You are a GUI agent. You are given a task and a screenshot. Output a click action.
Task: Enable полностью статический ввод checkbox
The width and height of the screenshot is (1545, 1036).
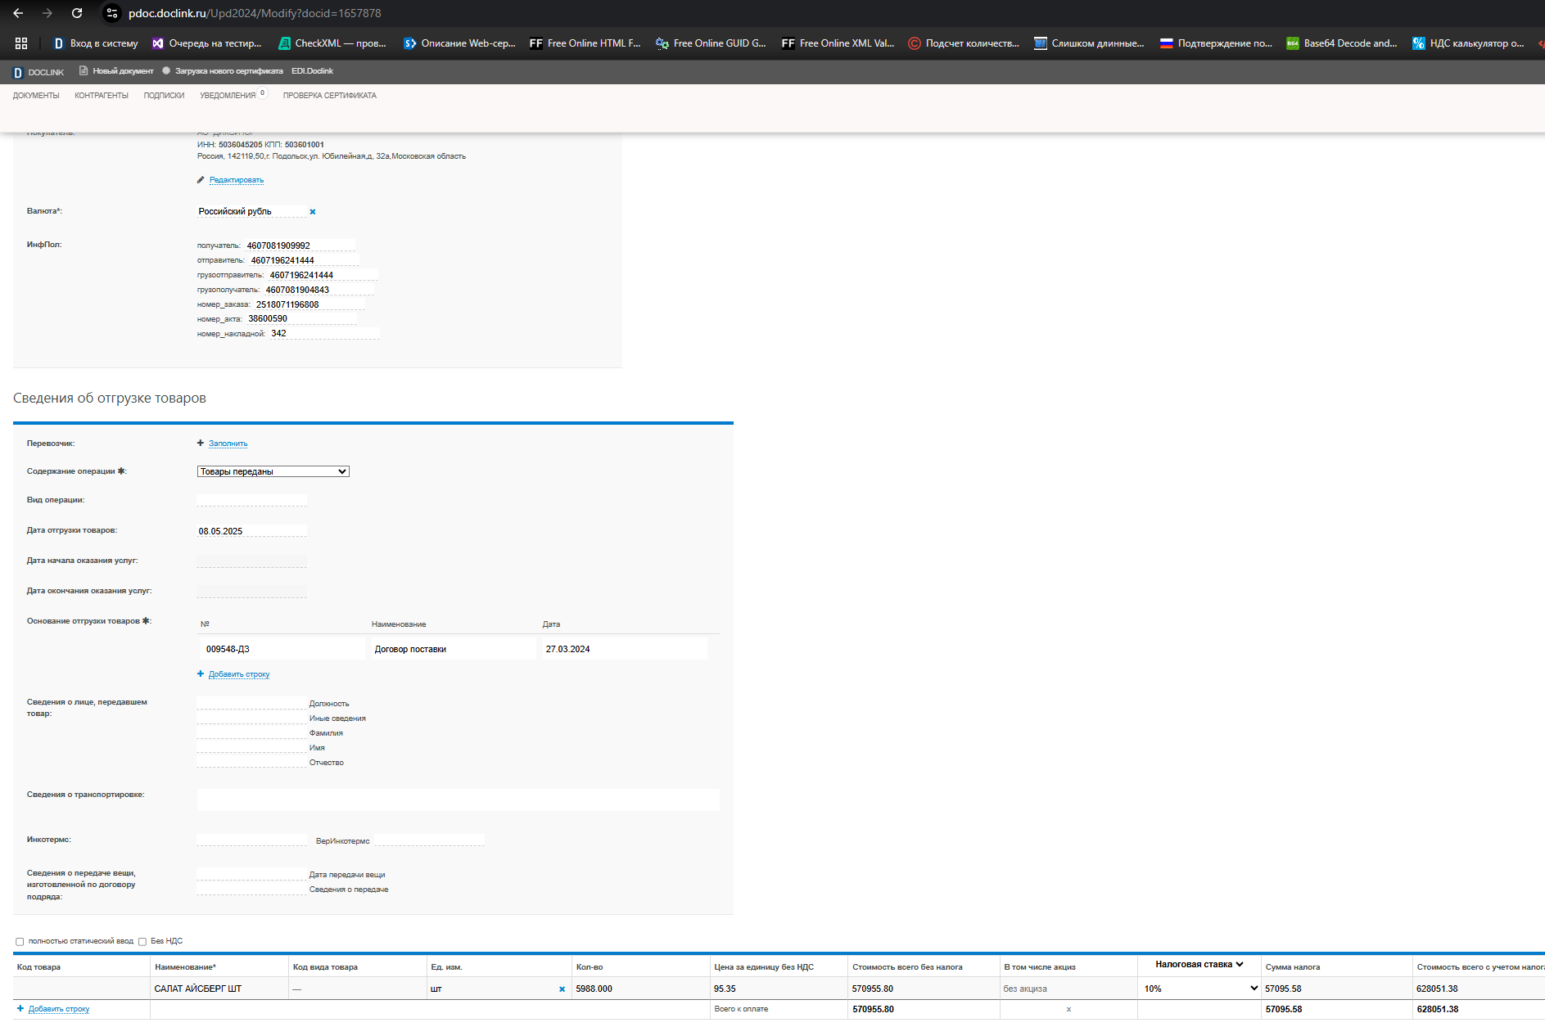(x=20, y=942)
